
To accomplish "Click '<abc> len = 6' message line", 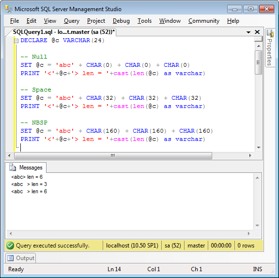I will (27, 177).
